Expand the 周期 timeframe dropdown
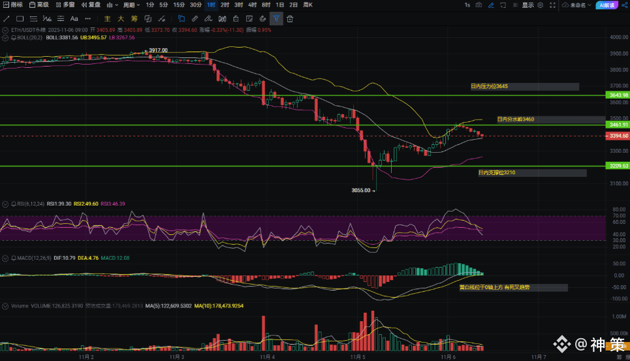 [x=132, y=5]
